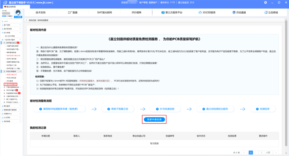Collapse the SMT贴片加工 submenu chevron
Image resolution: width=289 pixels, height=156 pixels.
[x=20, y=43]
